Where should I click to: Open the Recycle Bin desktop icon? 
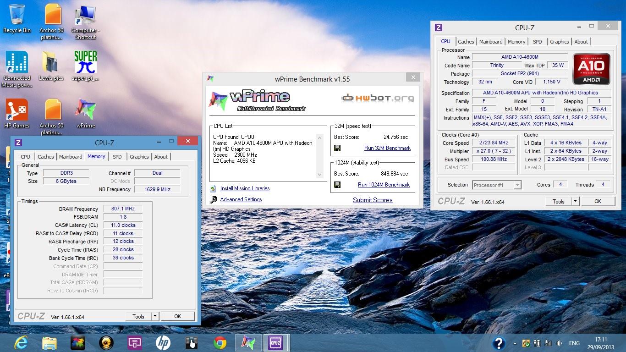point(17,18)
